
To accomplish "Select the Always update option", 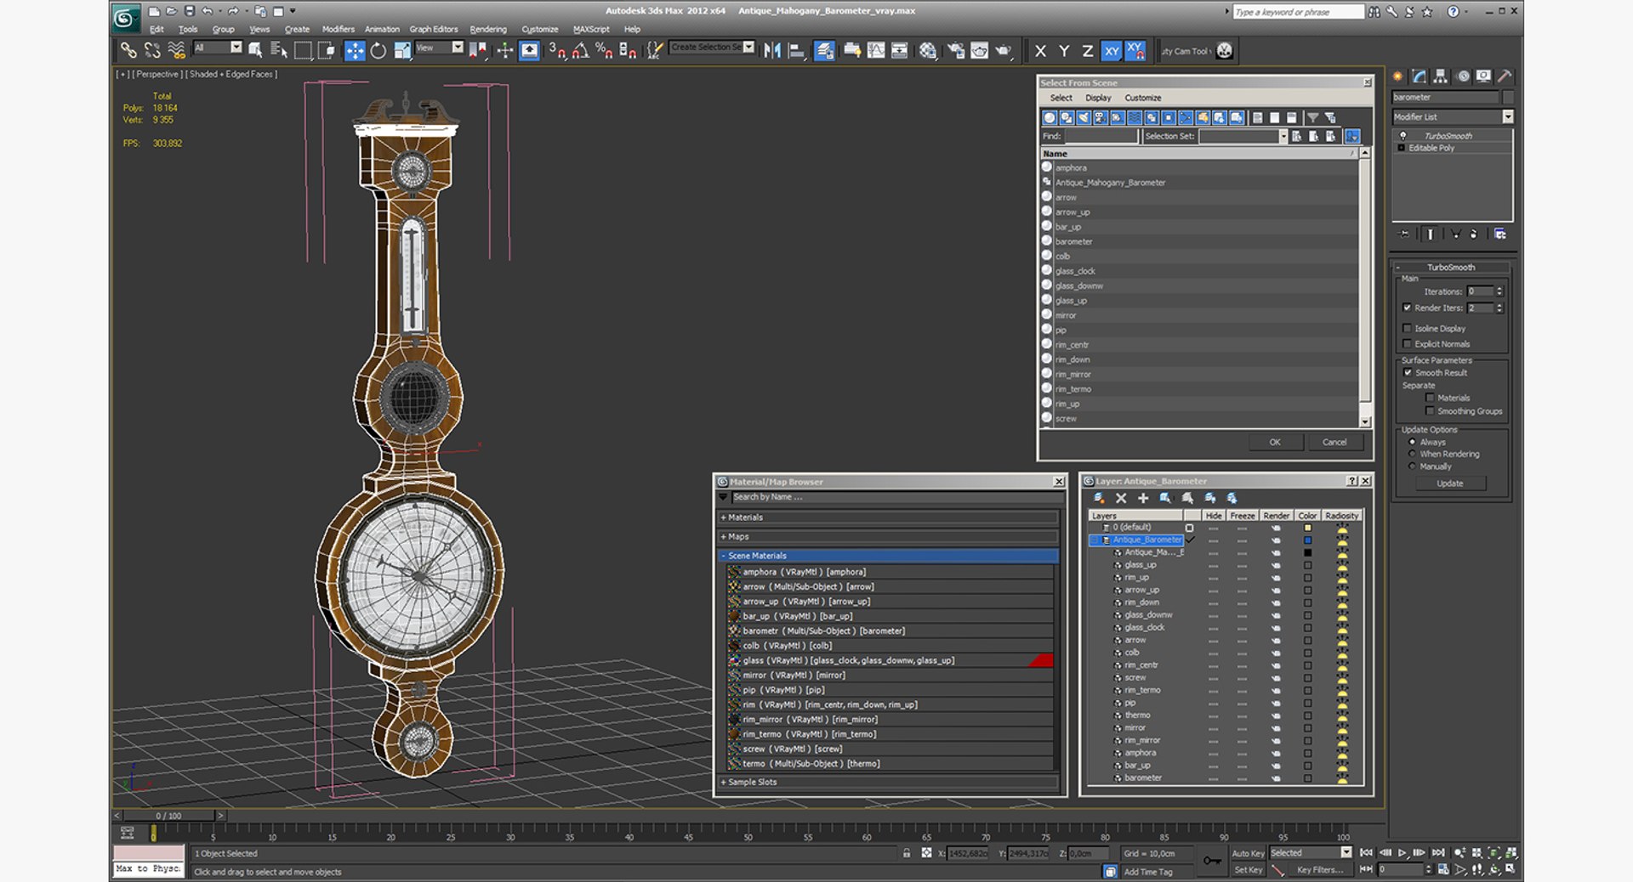I will (x=1413, y=442).
